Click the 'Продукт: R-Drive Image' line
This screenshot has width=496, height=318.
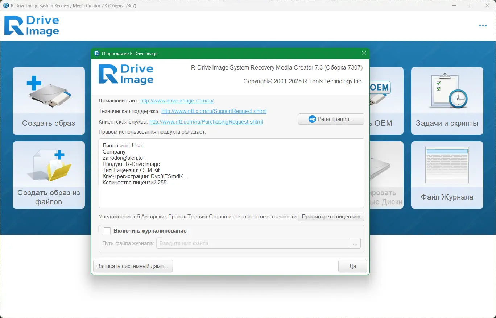[x=131, y=164]
